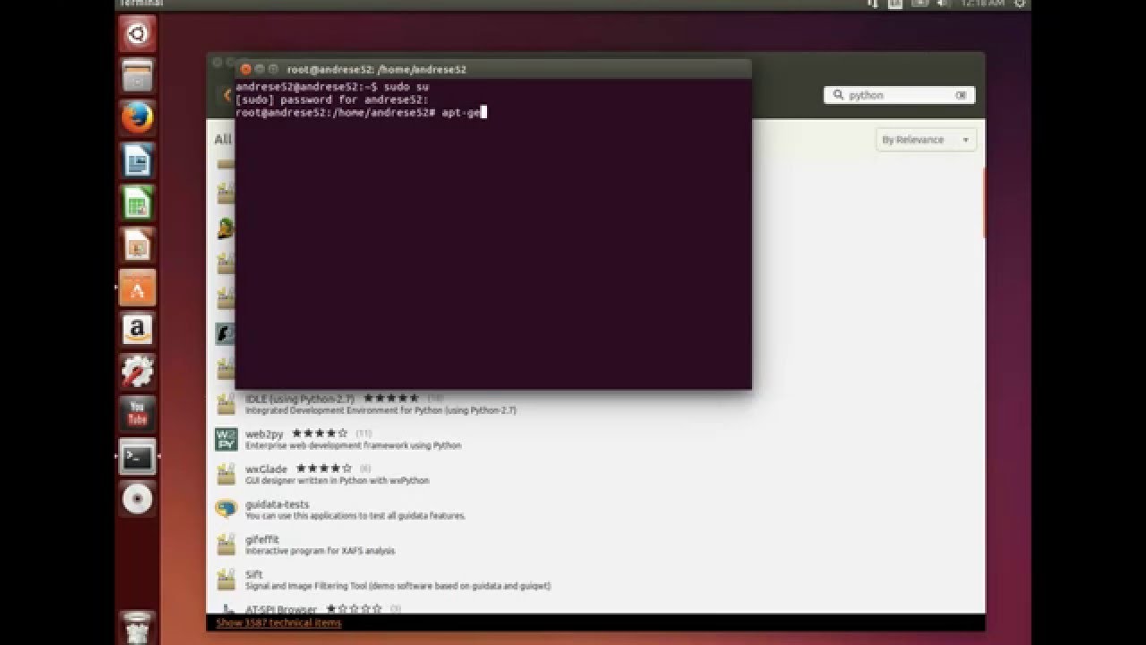Select the web2py list entry
The image size is (1146, 645).
(x=595, y=439)
